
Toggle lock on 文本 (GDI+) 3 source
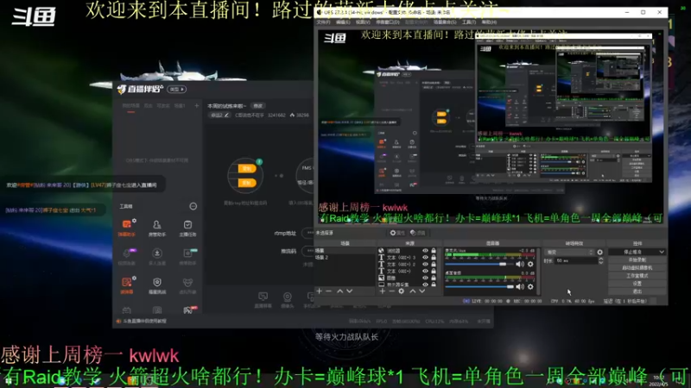(x=434, y=257)
